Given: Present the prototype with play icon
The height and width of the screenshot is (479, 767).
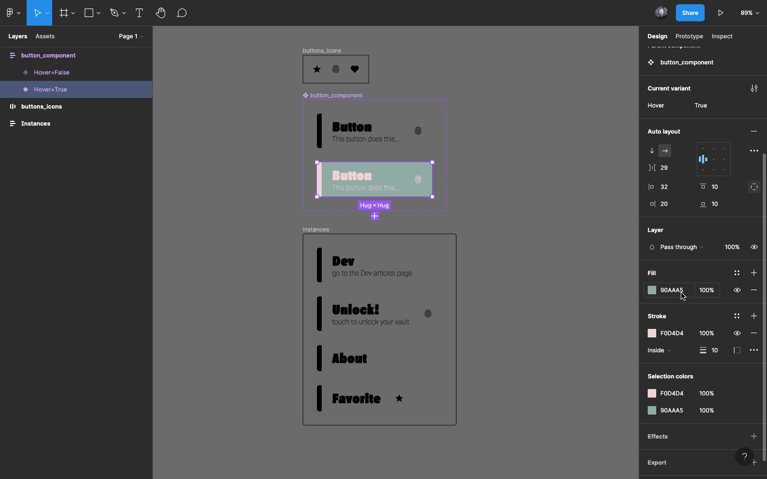Looking at the screenshot, I should (x=721, y=13).
